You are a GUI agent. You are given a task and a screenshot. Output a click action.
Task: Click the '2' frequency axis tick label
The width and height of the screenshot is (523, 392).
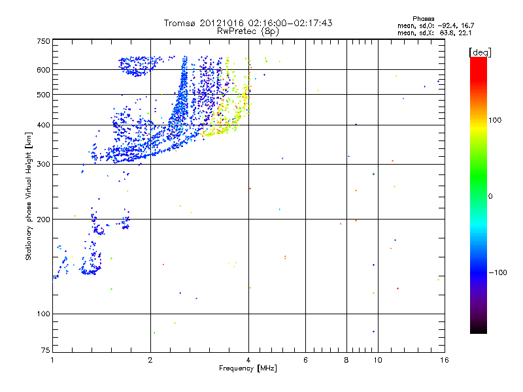click(x=150, y=360)
